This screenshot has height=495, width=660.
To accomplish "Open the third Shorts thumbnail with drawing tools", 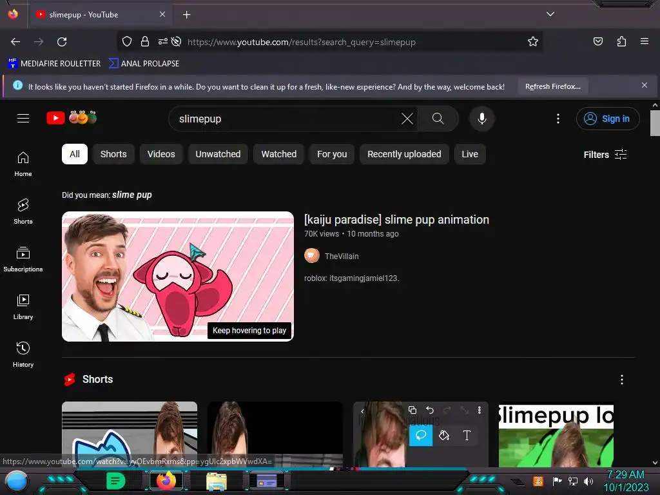I will coord(420,434).
